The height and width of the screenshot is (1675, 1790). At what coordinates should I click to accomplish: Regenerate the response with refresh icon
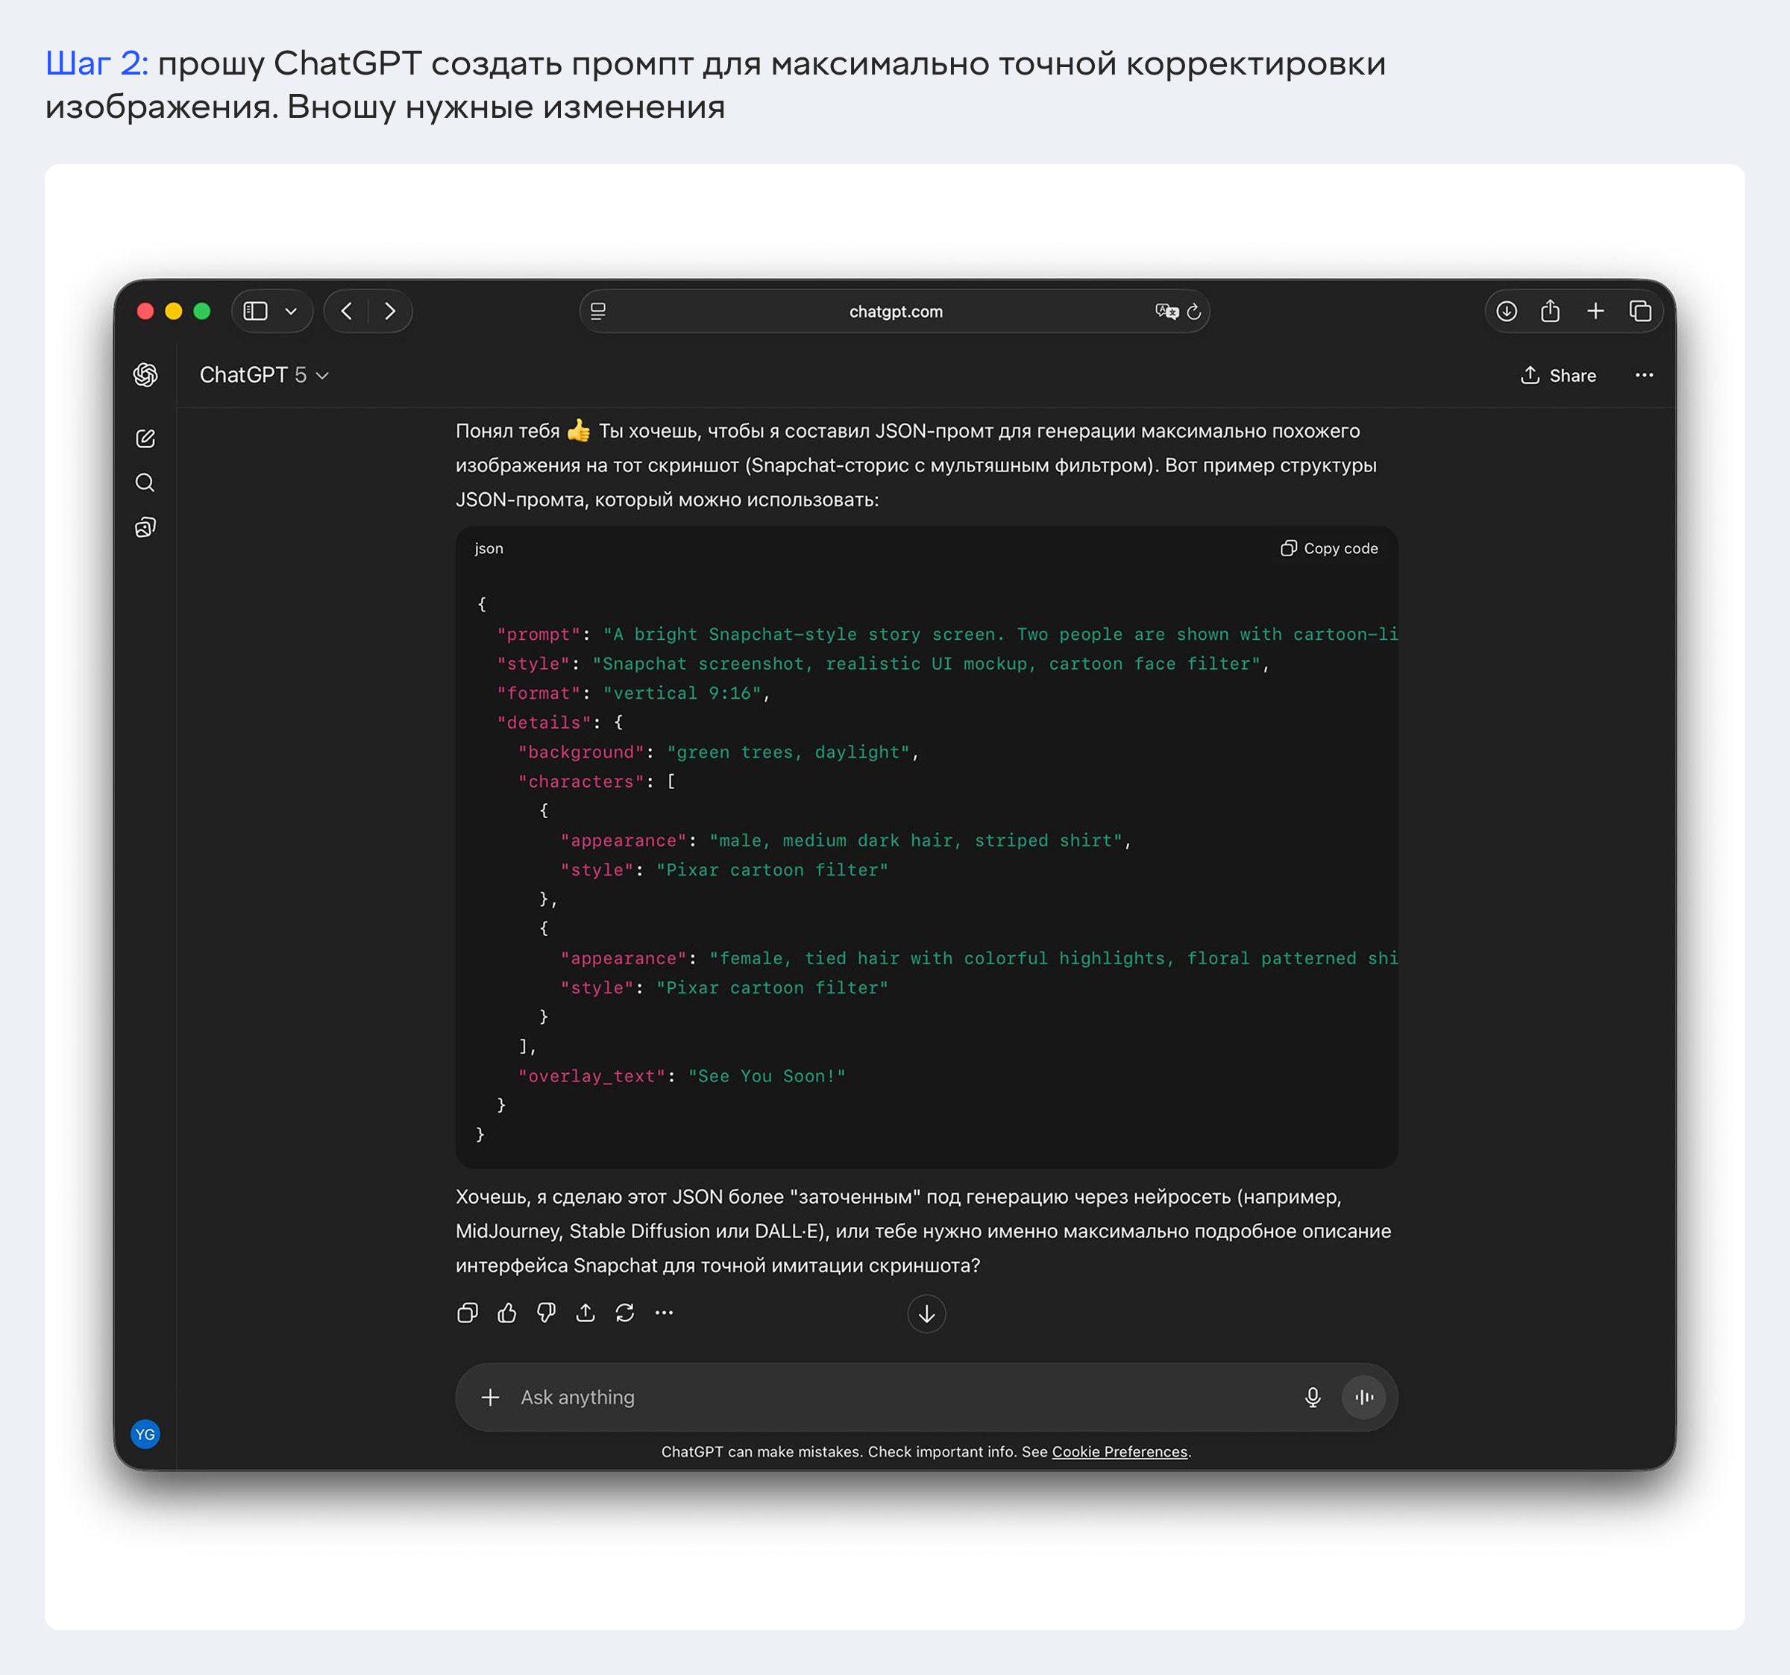coord(625,1313)
